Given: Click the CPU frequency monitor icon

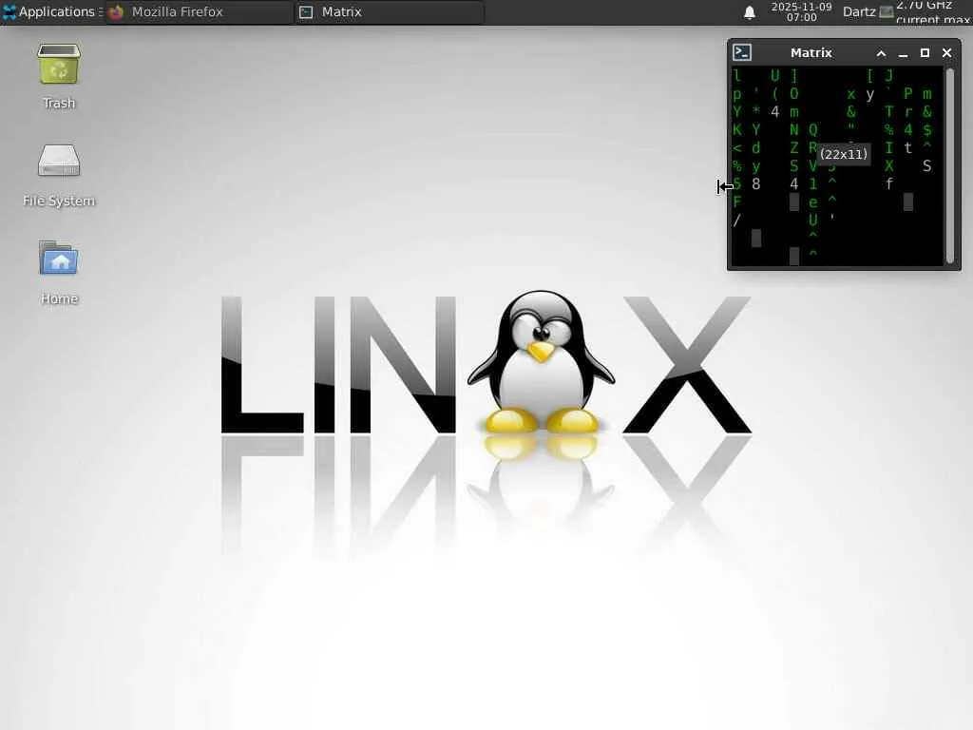Looking at the screenshot, I should [887, 11].
